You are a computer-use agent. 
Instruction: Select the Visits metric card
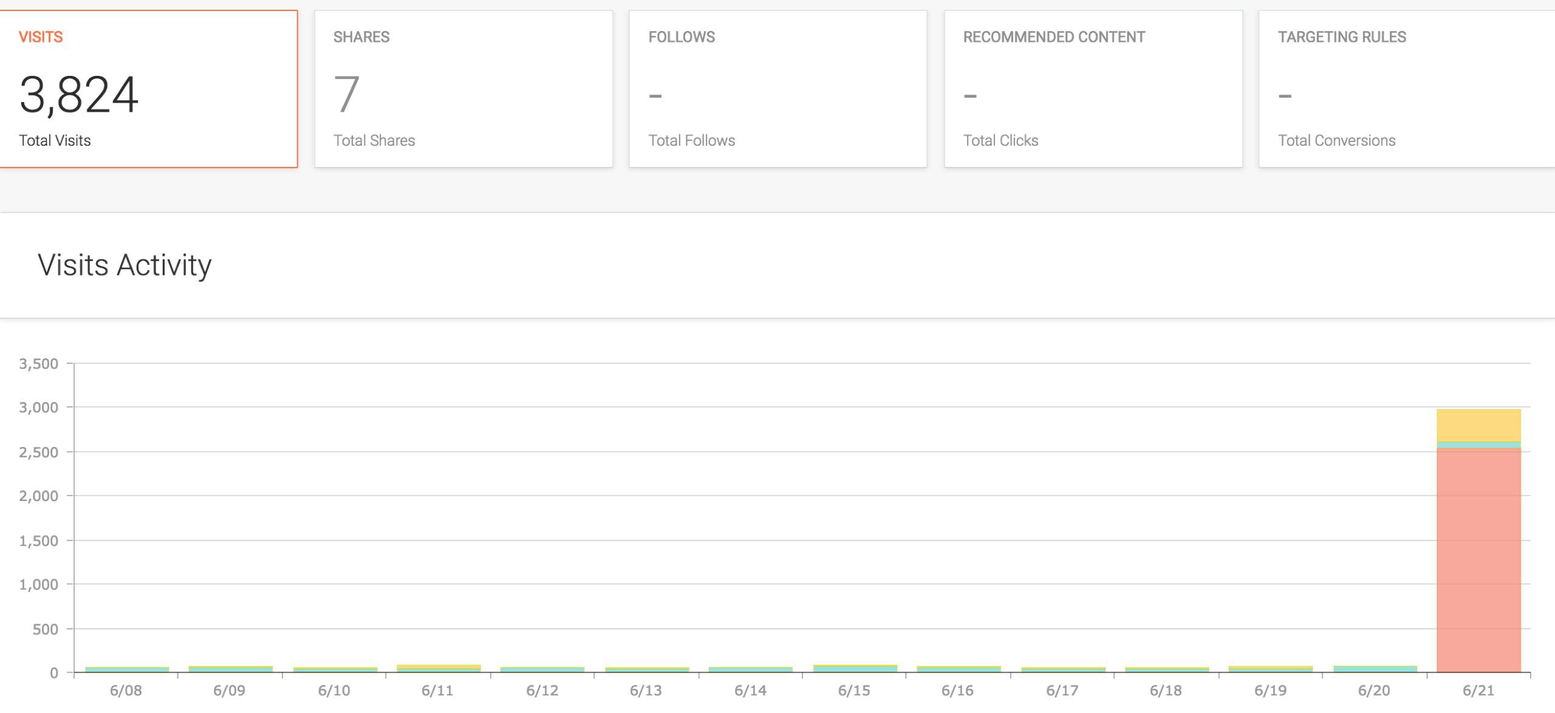point(148,89)
